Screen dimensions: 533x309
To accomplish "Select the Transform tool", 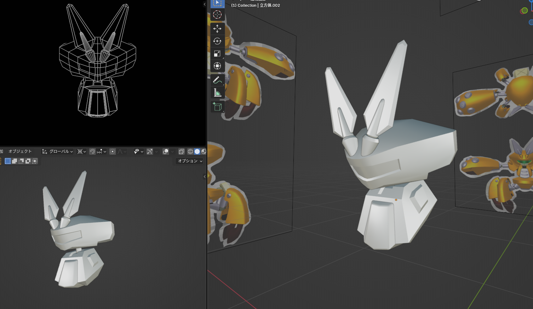I will (x=217, y=66).
